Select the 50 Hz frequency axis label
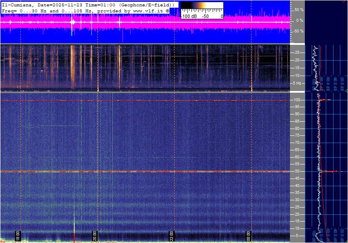Image resolution: width=348 pixels, height=243 pixels. (x=298, y=171)
